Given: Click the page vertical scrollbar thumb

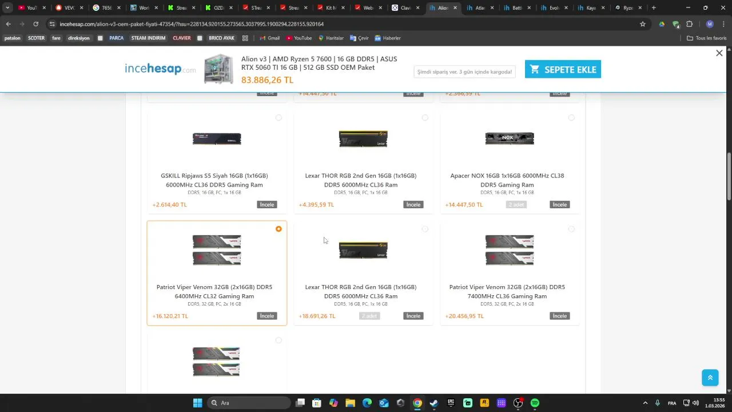Looking at the screenshot, I should coord(729,176).
